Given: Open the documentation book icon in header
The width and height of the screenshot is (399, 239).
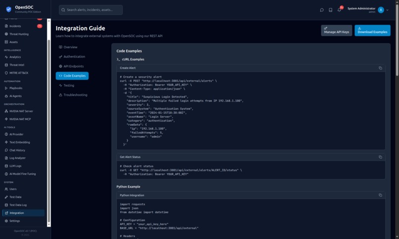Looking at the screenshot, I should (330, 10).
